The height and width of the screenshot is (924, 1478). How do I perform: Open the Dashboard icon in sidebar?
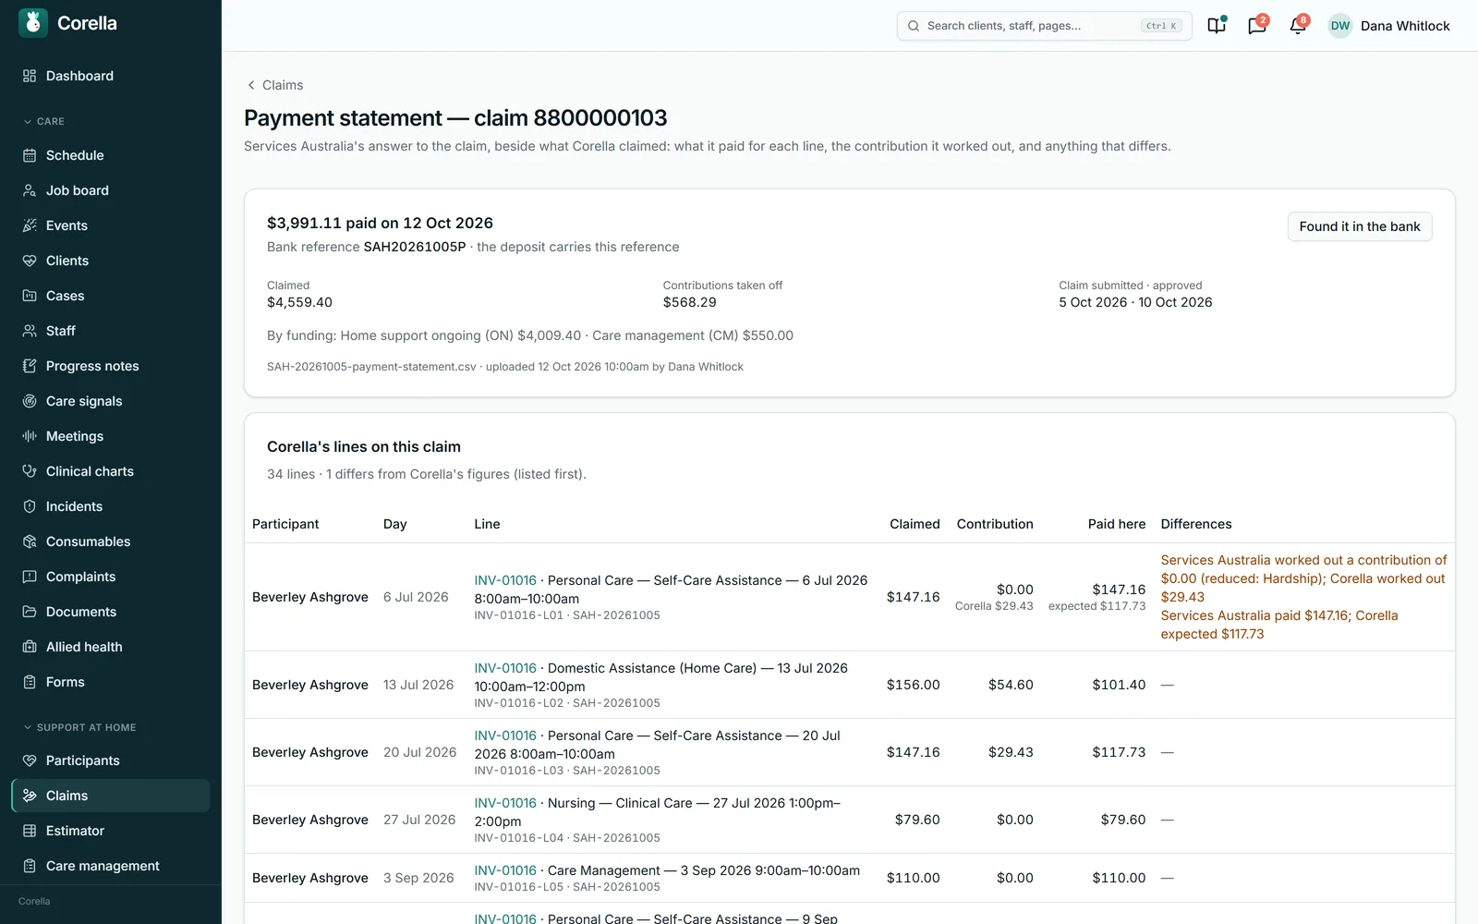tap(30, 76)
